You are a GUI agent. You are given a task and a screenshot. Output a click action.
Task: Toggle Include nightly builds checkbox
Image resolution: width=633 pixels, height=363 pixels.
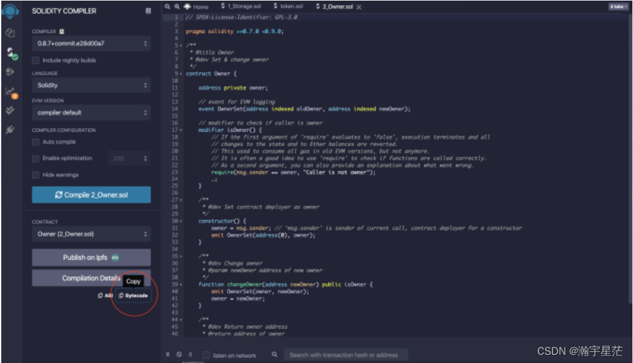[x=36, y=60]
